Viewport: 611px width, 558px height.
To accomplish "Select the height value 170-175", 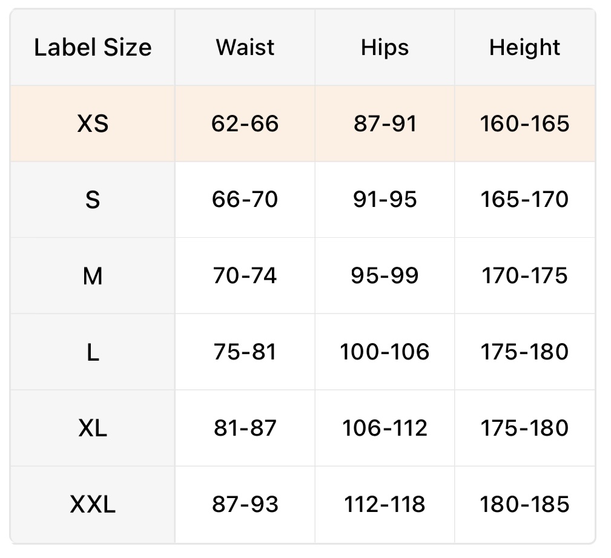I will 524,276.
